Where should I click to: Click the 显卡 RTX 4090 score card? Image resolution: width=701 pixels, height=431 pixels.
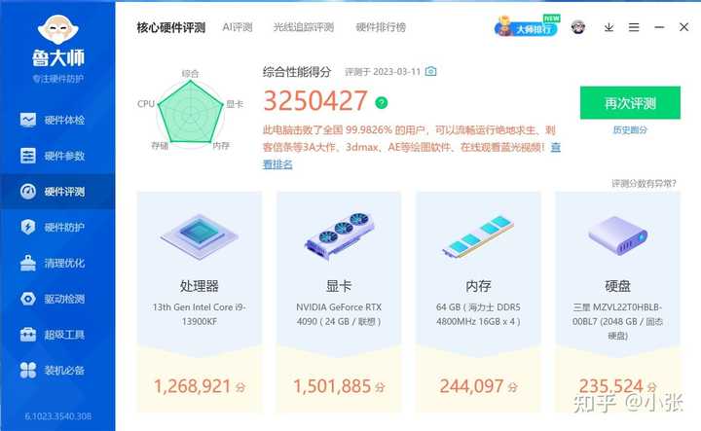click(339, 302)
